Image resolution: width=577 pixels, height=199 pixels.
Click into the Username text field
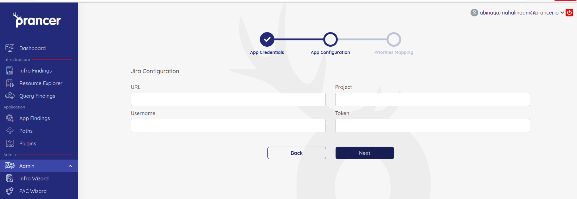228,126
